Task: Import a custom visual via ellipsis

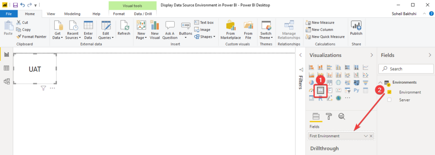Action: point(347,98)
